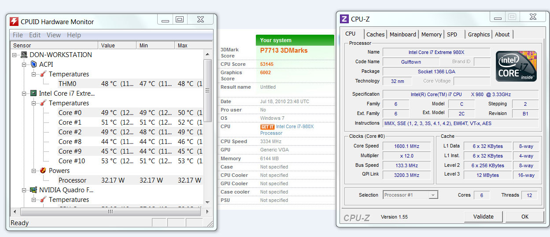Click the Max column header

coord(189,45)
